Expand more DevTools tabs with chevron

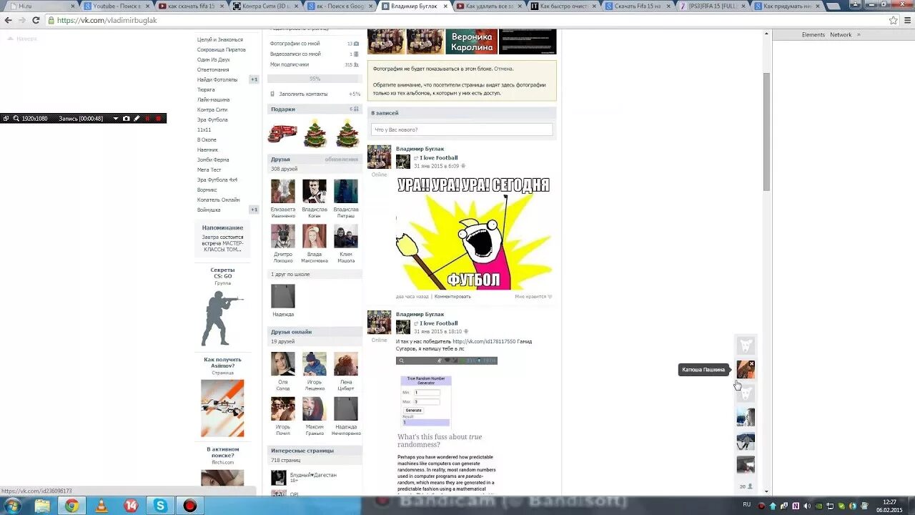tap(859, 34)
